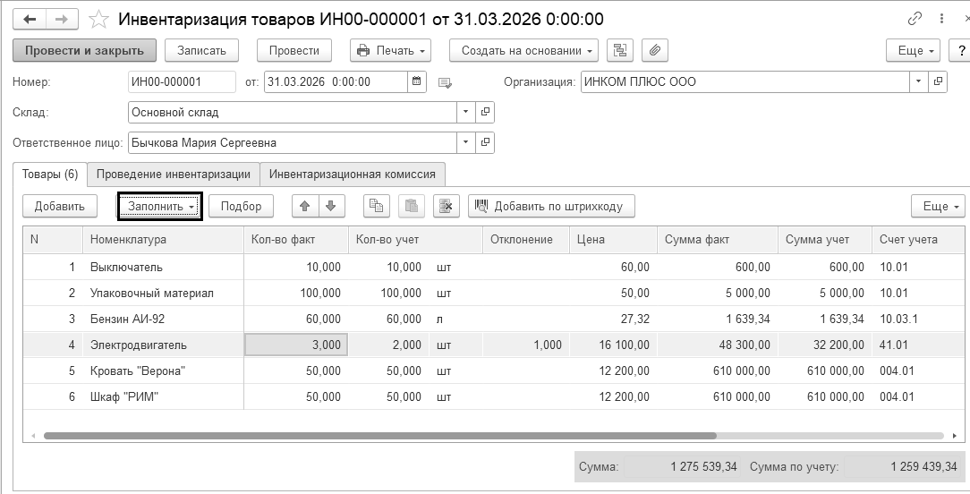Open attached files paperclip icon
The height and width of the screenshot is (494, 970).
click(x=655, y=50)
